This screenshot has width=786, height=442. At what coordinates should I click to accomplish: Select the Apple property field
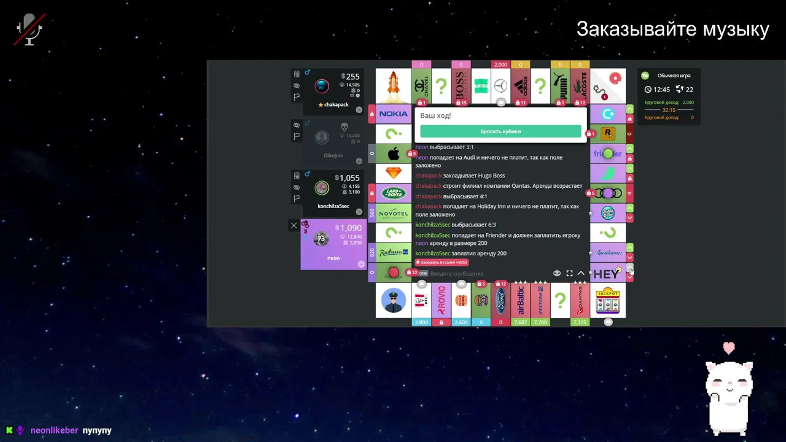pyautogui.click(x=394, y=153)
